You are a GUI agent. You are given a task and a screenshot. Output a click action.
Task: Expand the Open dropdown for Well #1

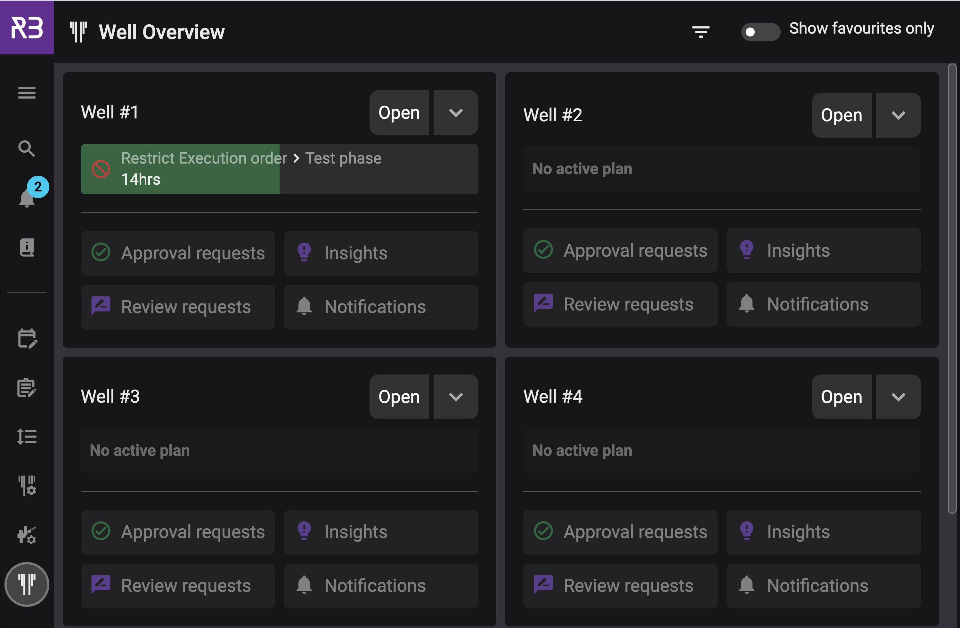(456, 113)
